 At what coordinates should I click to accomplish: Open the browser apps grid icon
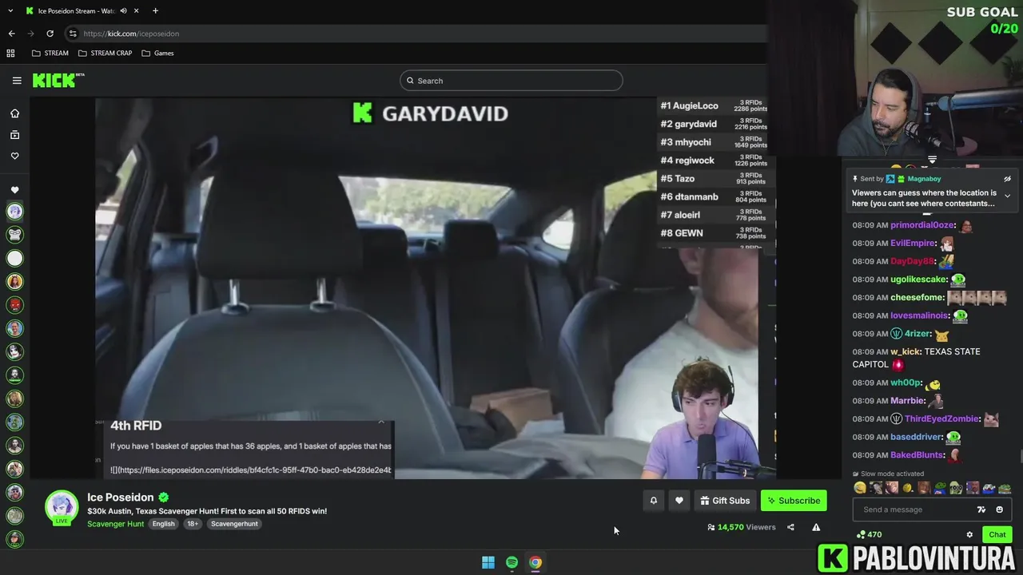point(10,54)
